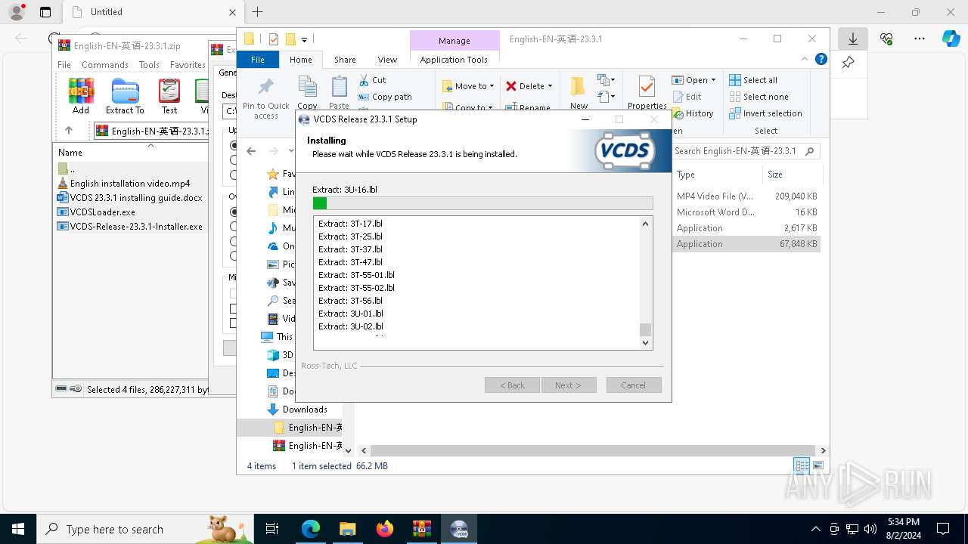Screen dimensions: 968x544
Task: Click Copy path in Explorer ribbon
Action: click(x=385, y=97)
